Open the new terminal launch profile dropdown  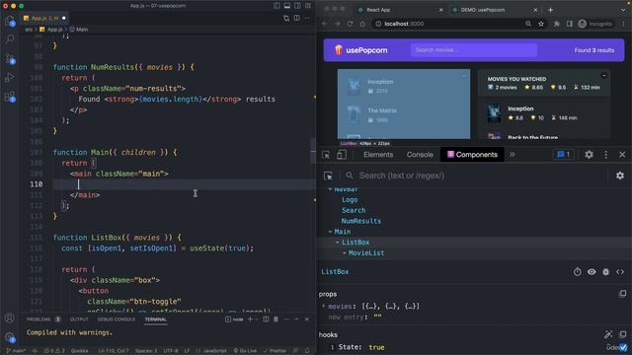point(257,319)
